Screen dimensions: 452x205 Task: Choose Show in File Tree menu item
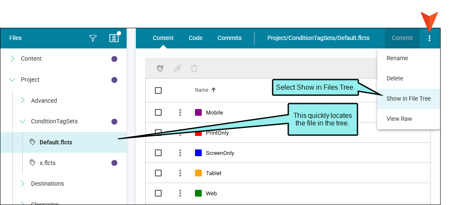pos(408,99)
